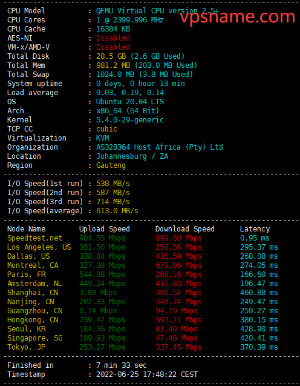Viewport: 300px width, 386px height.
Task: Select the Singapore, SG node name
Action: (34, 339)
